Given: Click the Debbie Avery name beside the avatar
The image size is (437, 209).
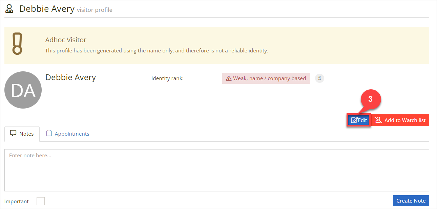Looking at the screenshot, I should click(71, 77).
